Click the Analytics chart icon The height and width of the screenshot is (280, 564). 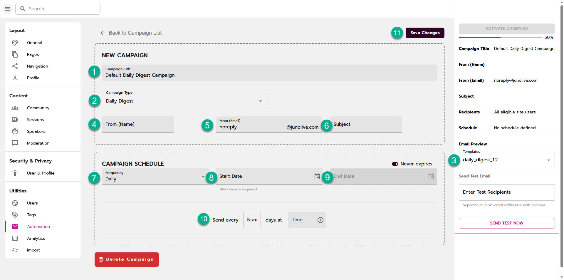pyautogui.click(x=15, y=238)
